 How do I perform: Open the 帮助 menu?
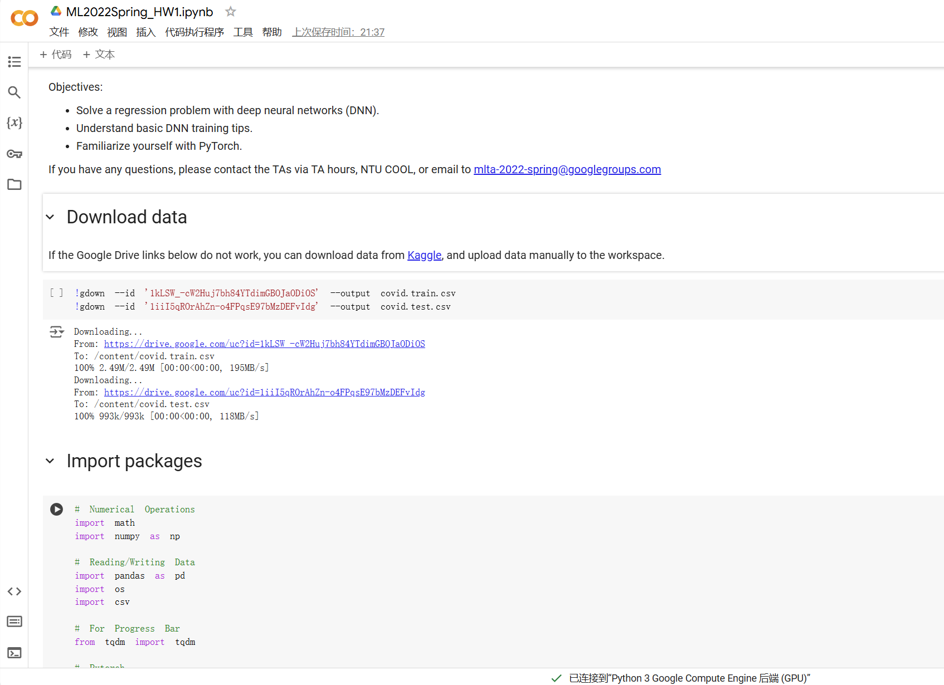pyautogui.click(x=272, y=32)
